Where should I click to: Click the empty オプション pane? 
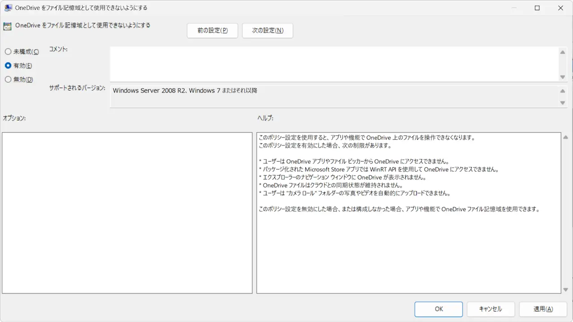[x=127, y=213]
